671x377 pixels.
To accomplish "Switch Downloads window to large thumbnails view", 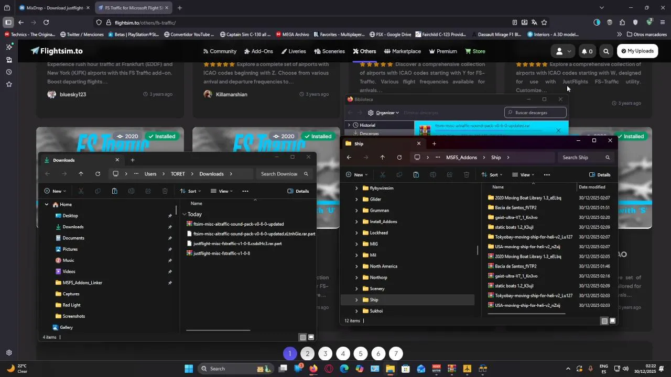I will [x=311, y=337].
